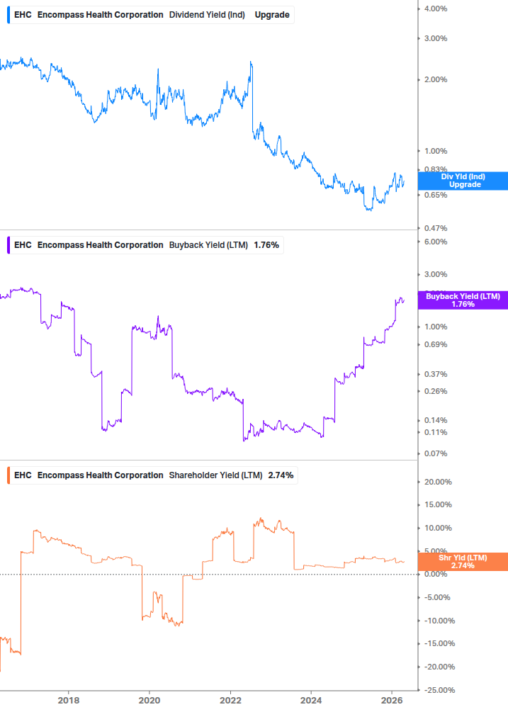Click the 1.76% value in the buyback legend
The width and height of the screenshot is (508, 712).
click(266, 244)
